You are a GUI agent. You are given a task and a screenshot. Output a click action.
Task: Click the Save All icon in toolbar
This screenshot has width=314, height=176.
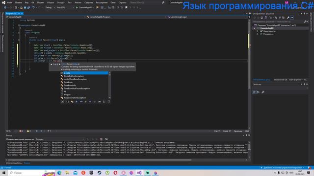[x=28, y=7]
